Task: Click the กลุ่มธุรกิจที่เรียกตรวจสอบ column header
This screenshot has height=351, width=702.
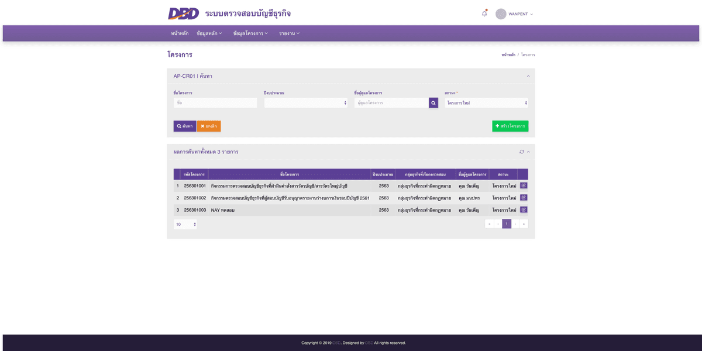Action: coord(425,174)
